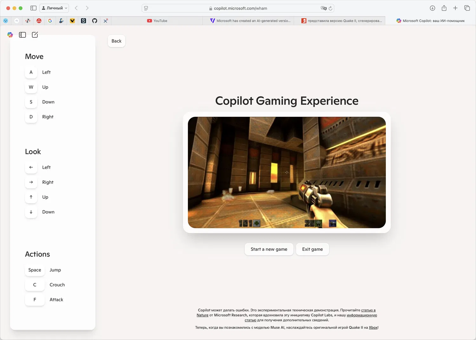The width and height of the screenshot is (476, 340).
Task: Toggle the Copilot sidebar panel icon
Action: 22,35
